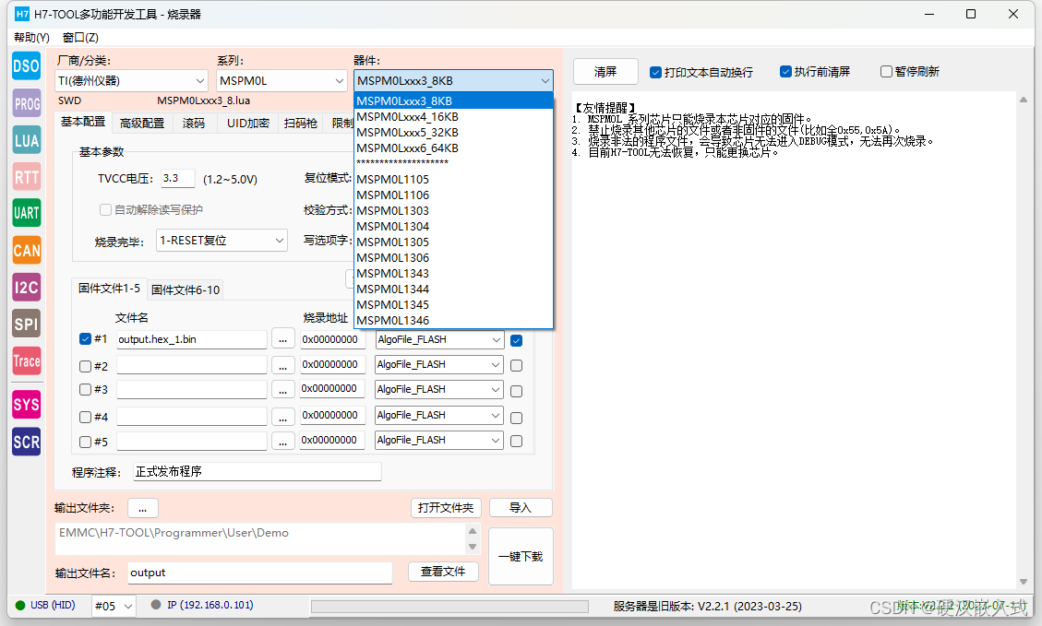Open the 烧录完毕 1-RESET复位 dropdown
Screen dimensions: 1042x626
coord(222,241)
